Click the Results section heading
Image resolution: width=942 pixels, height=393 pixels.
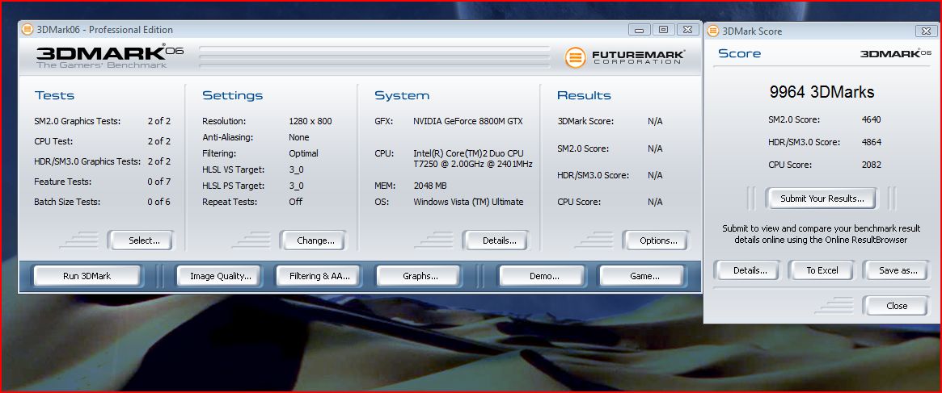[584, 95]
